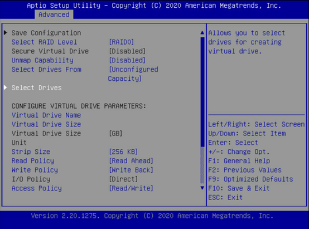Click the triangle beside Select Drives
This screenshot has height=229, width=309.
pyautogui.click(x=6, y=87)
